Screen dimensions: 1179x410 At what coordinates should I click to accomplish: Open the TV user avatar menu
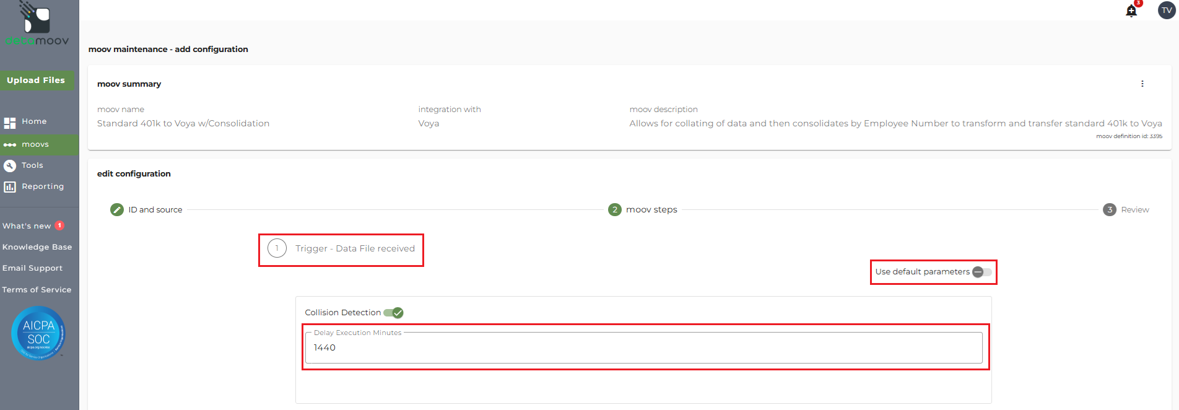pos(1167,10)
